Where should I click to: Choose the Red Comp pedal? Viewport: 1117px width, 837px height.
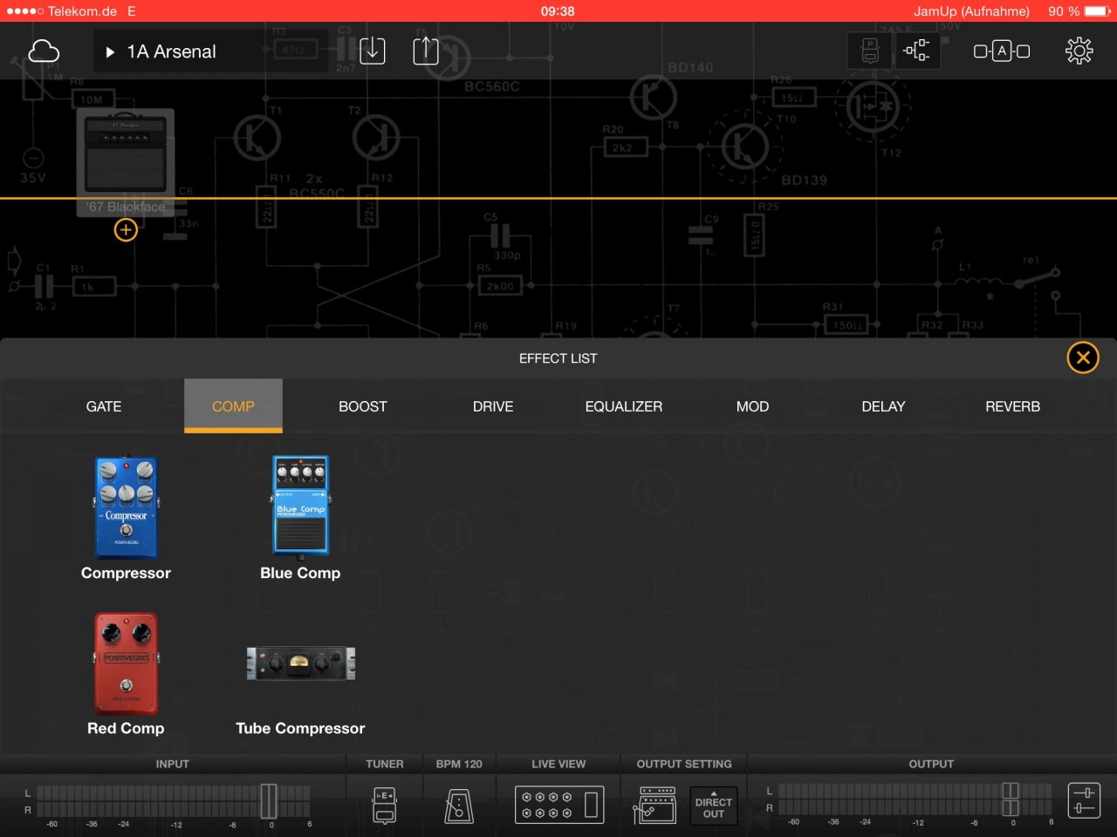[126, 663]
